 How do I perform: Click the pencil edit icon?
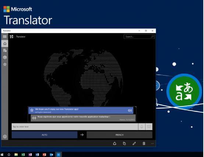pyautogui.click(x=134, y=143)
